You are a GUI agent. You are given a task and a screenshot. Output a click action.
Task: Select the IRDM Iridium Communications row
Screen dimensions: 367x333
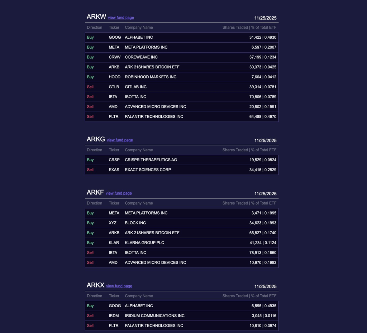(x=181, y=316)
